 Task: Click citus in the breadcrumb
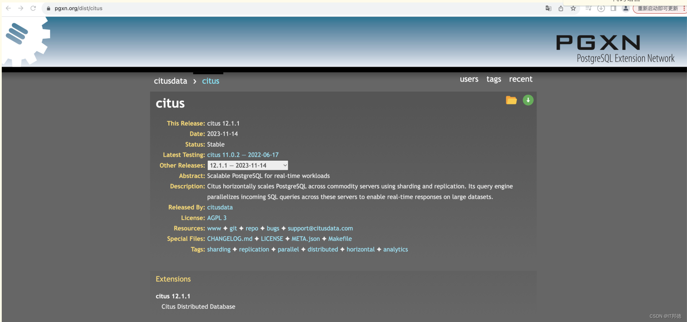coord(211,81)
